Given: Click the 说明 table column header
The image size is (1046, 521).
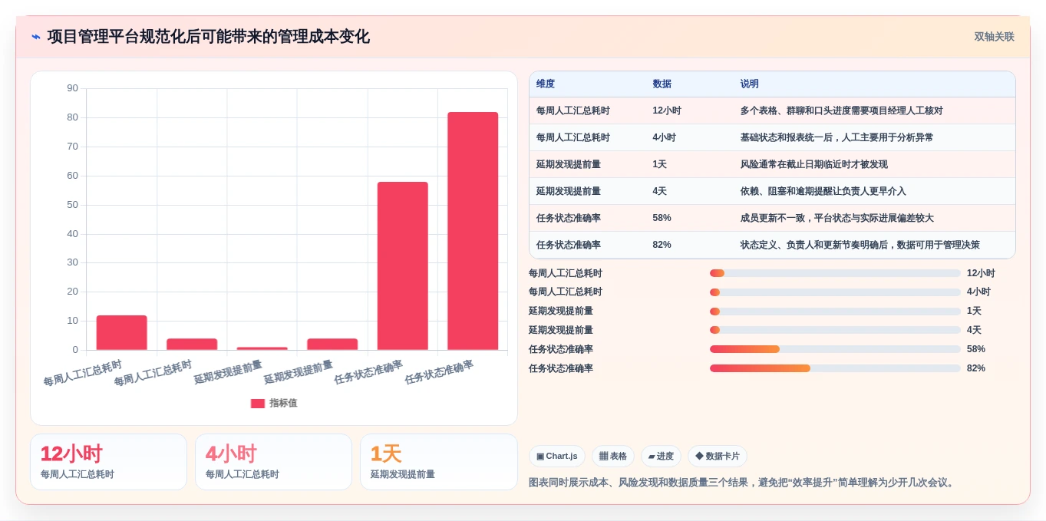Looking at the screenshot, I should (x=750, y=84).
